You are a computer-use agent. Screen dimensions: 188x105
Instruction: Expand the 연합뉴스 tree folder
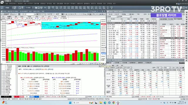[x=2, y=77]
